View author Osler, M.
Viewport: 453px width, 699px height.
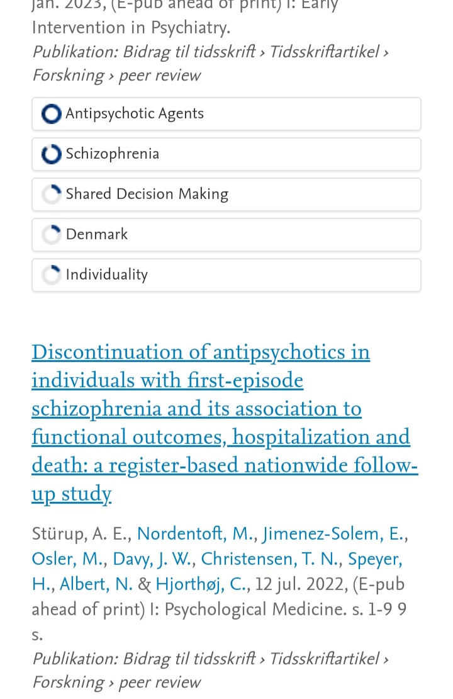67,559
